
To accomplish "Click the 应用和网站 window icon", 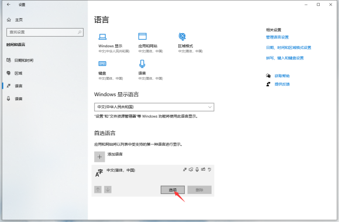I will 142,36.
